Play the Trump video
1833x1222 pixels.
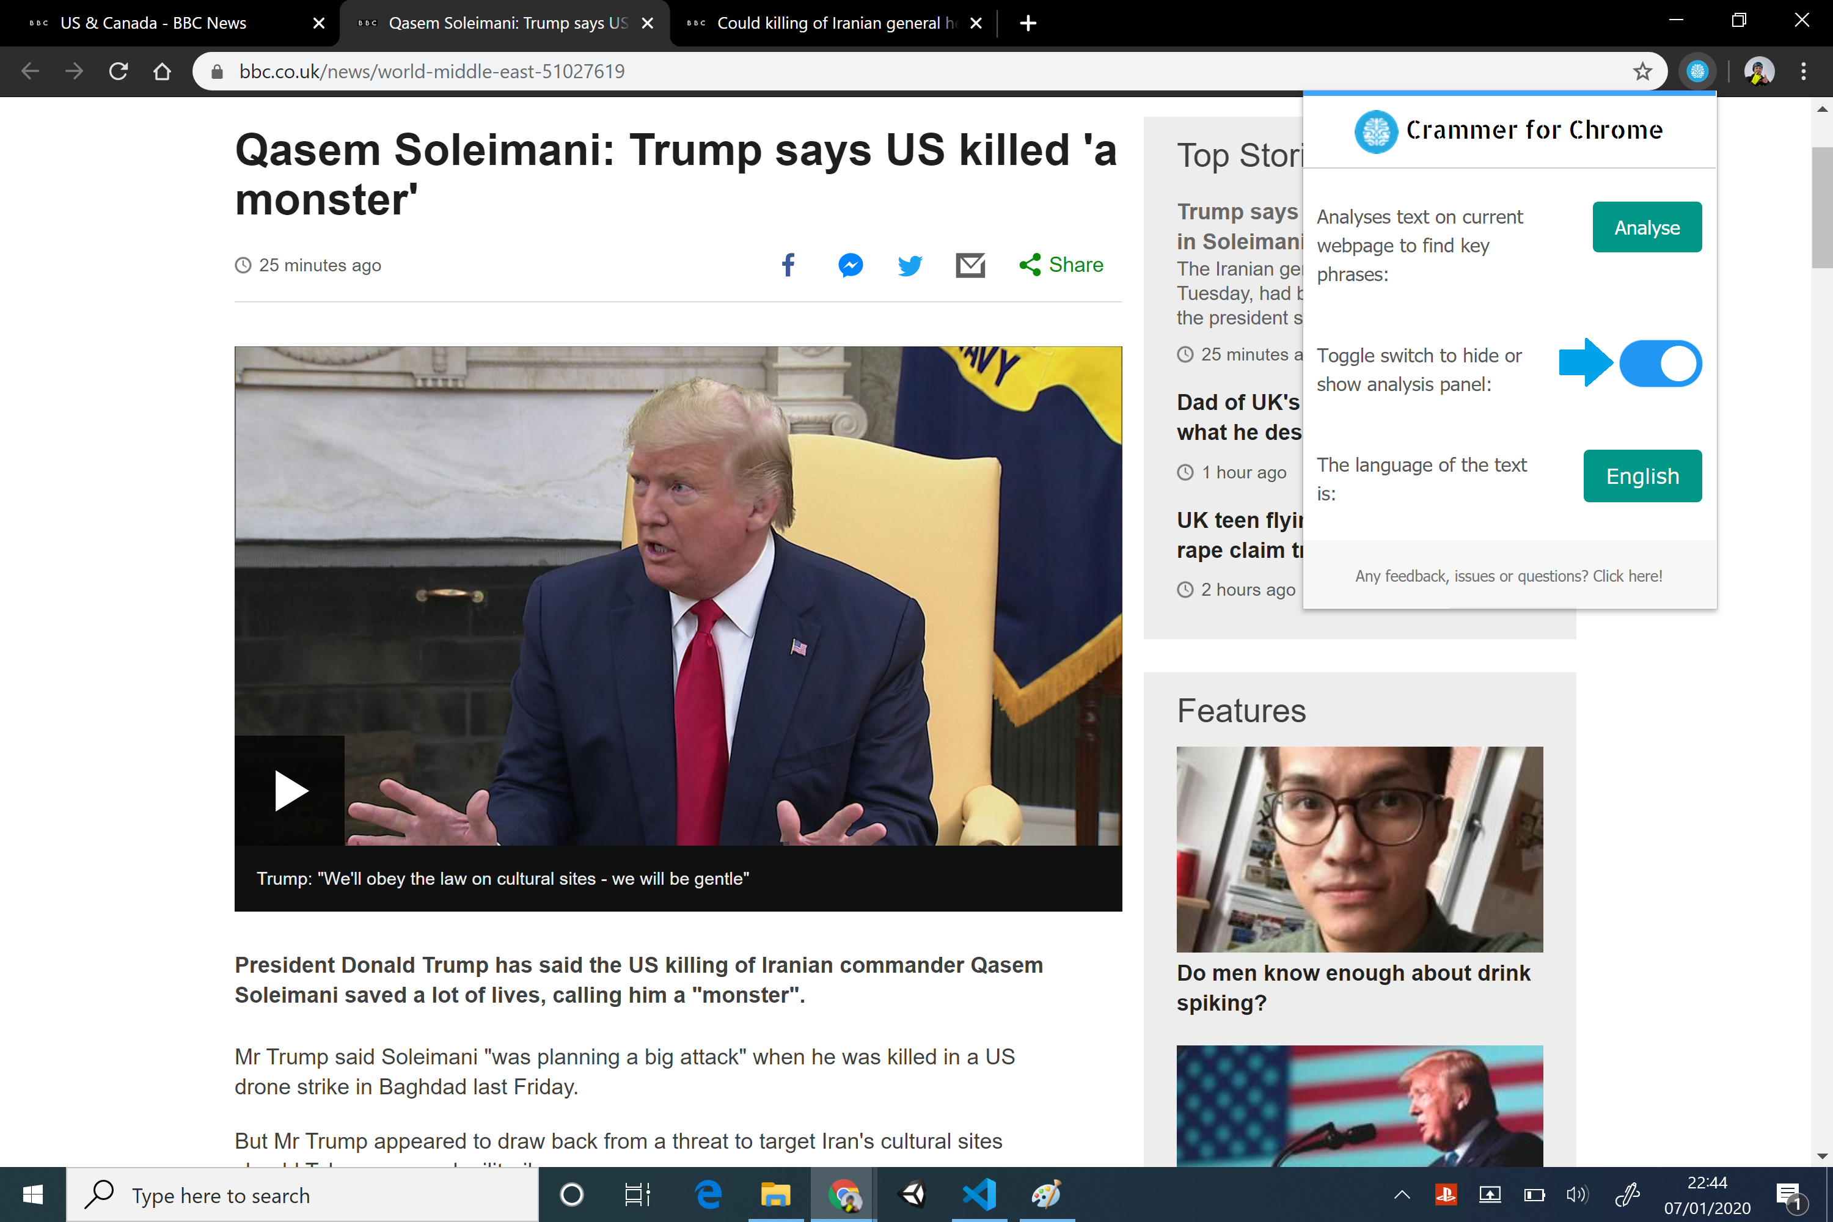[290, 791]
